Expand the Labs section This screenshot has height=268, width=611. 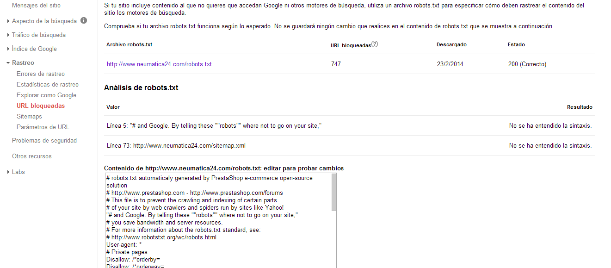coord(18,172)
